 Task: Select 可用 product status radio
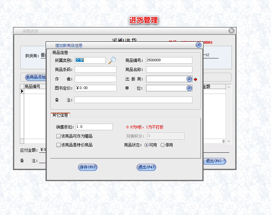point(146,145)
